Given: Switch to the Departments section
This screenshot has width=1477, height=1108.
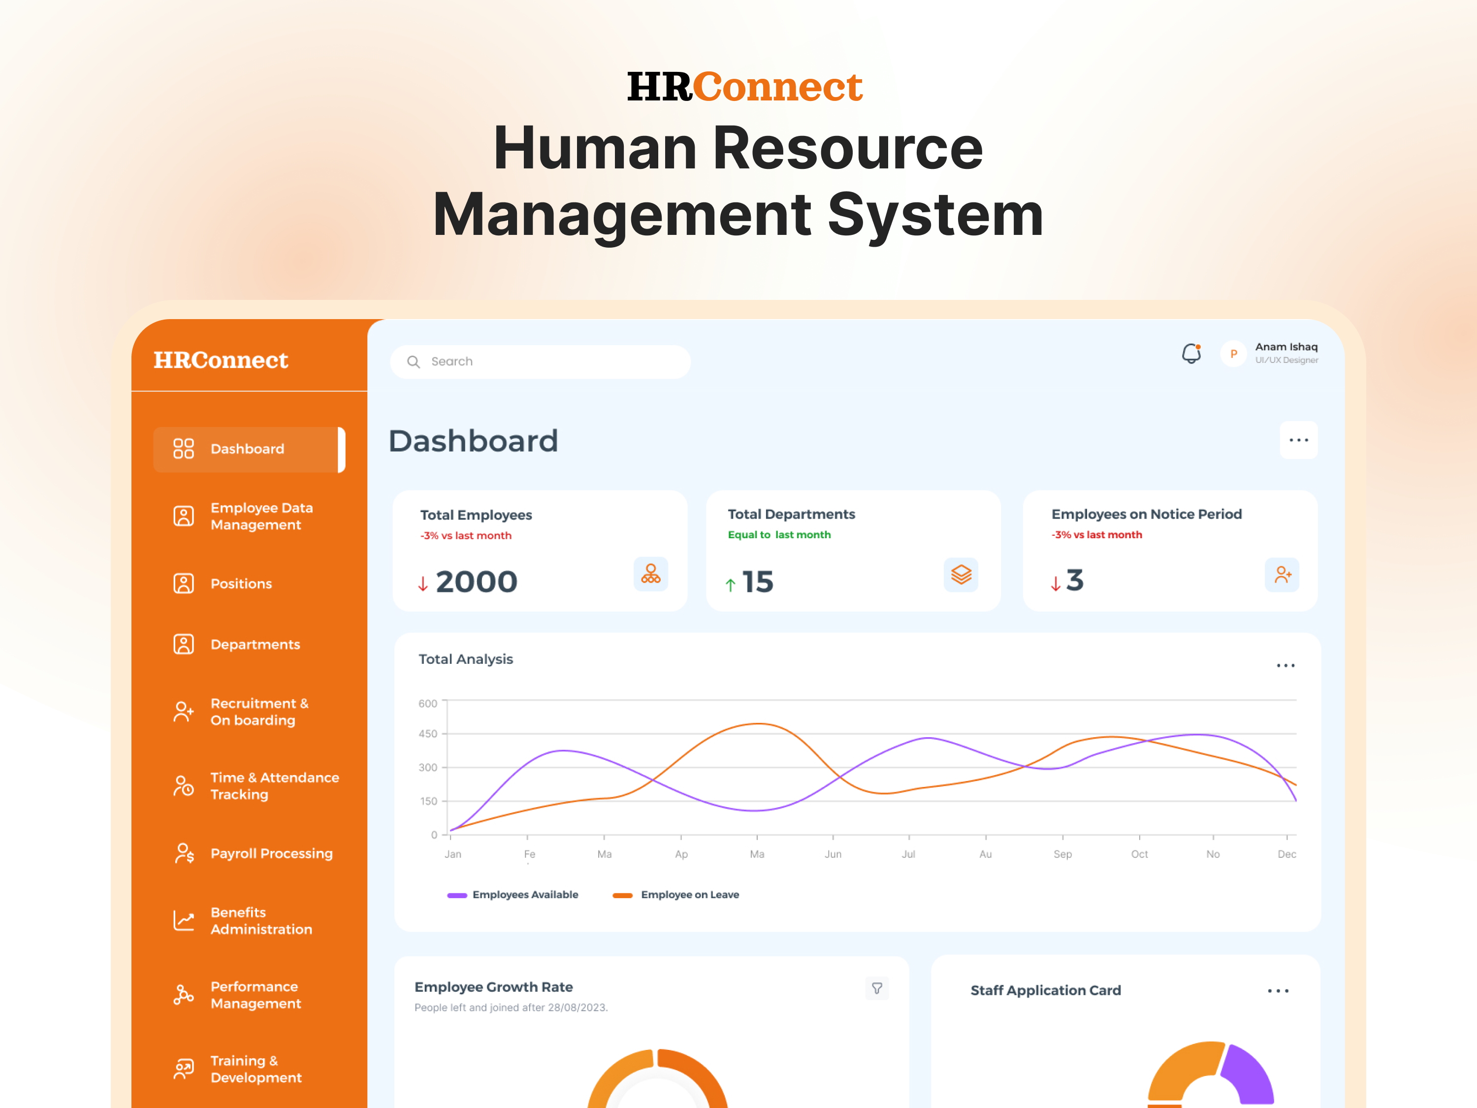Looking at the screenshot, I should point(184,644).
